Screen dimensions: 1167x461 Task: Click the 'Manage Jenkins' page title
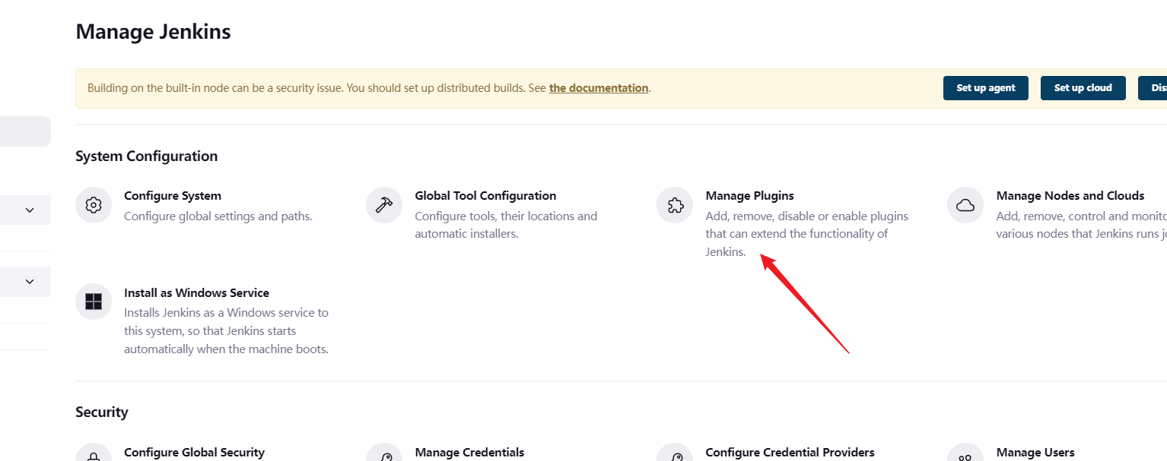click(153, 32)
